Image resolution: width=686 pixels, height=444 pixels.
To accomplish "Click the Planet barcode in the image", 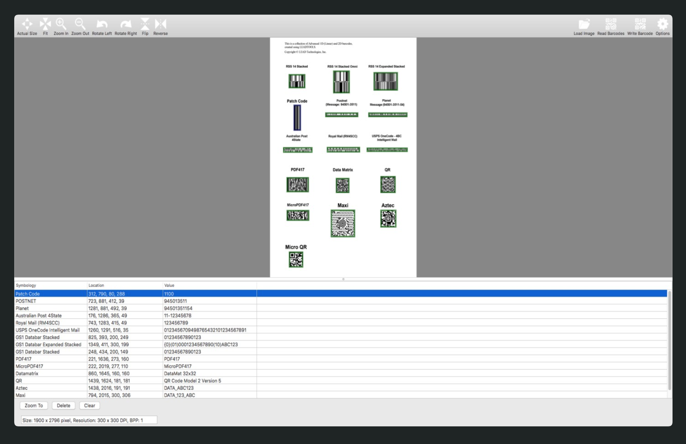I will 388,115.
